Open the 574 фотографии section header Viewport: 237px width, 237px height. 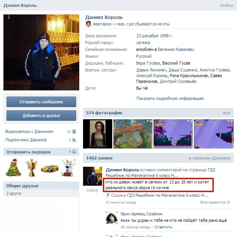coord(104,113)
